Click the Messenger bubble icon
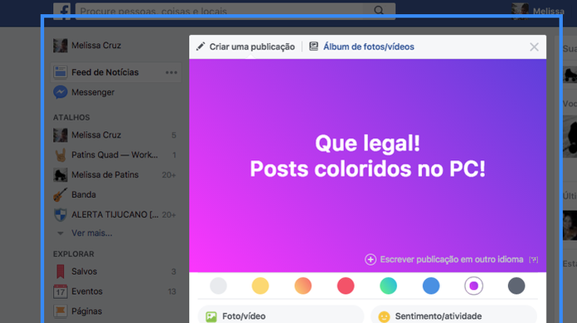This screenshot has width=577, height=323. [61, 92]
